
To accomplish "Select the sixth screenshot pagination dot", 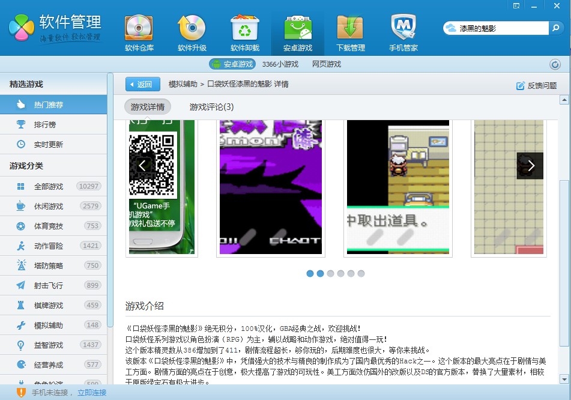I will [x=361, y=274].
